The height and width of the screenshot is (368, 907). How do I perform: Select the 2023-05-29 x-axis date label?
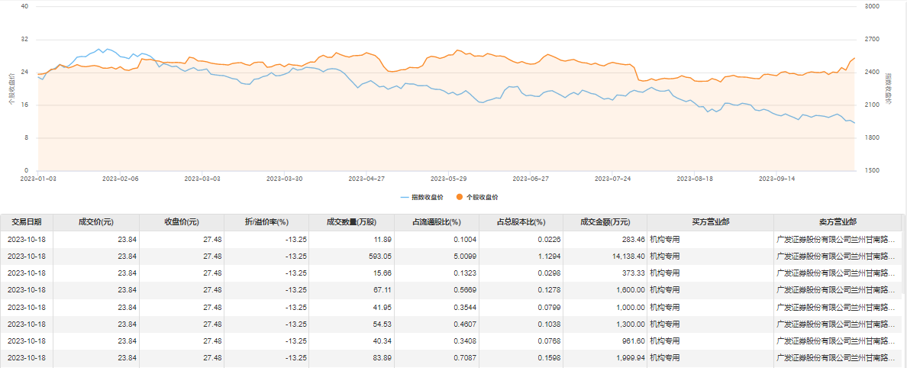point(448,179)
